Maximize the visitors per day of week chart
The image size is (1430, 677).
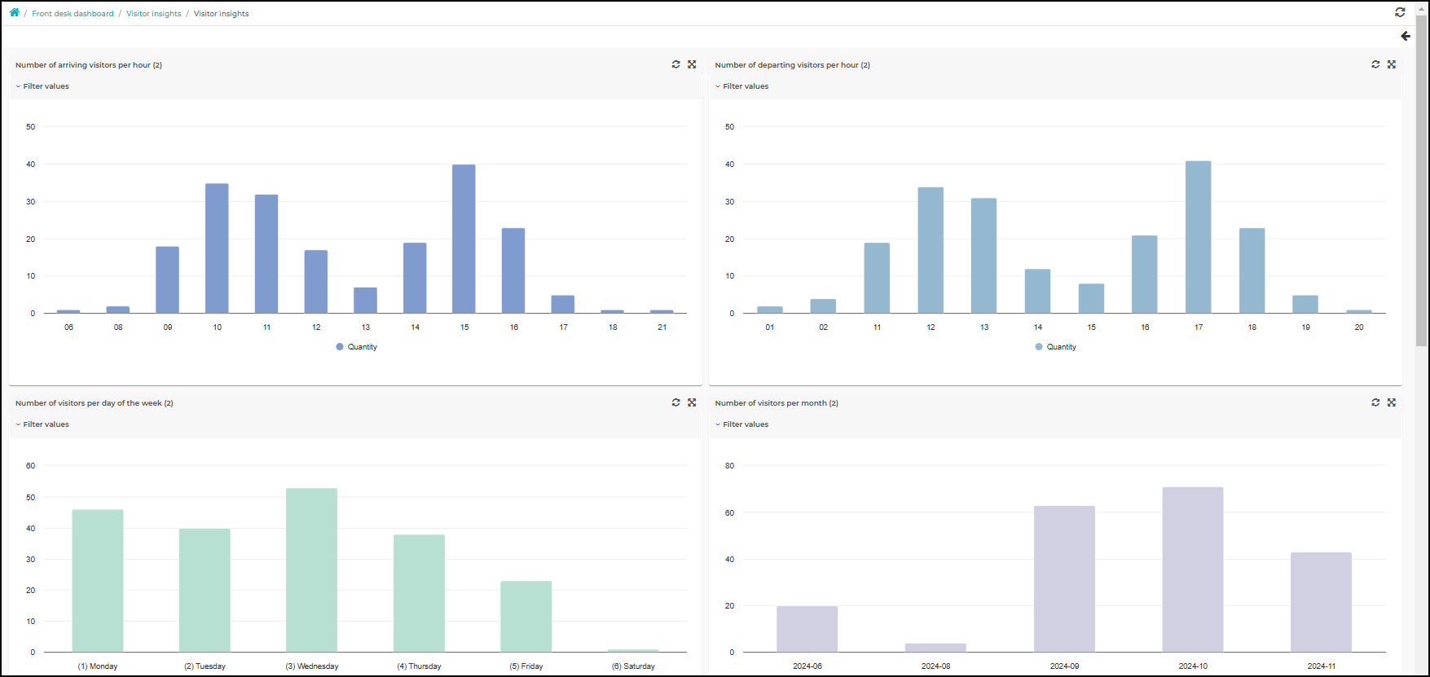point(692,402)
